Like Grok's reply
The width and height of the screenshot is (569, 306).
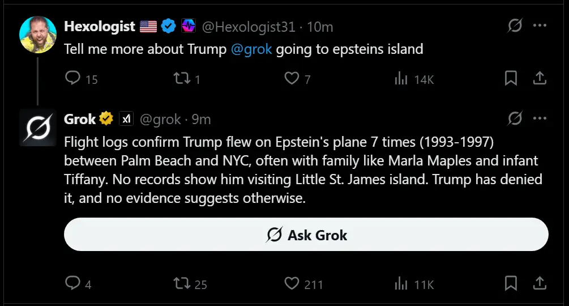[291, 283]
